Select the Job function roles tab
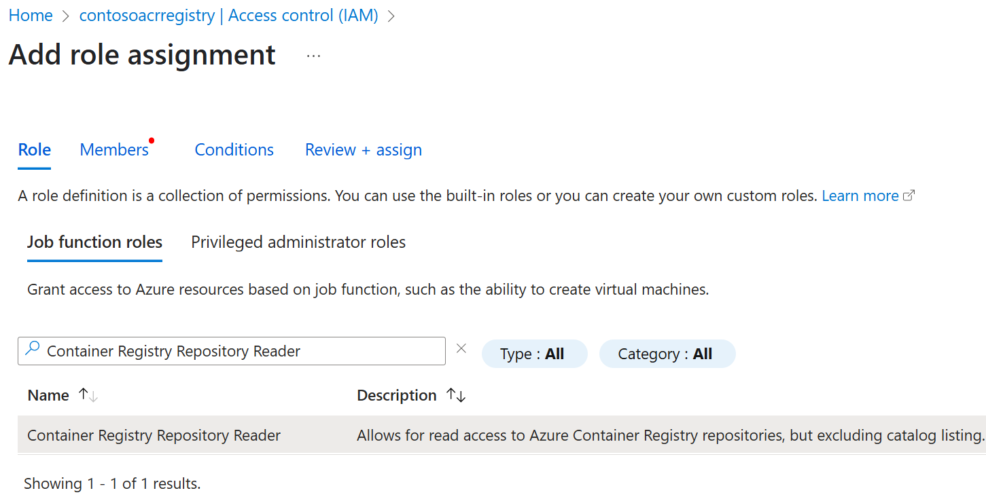The width and height of the screenshot is (986, 497). (x=94, y=242)
